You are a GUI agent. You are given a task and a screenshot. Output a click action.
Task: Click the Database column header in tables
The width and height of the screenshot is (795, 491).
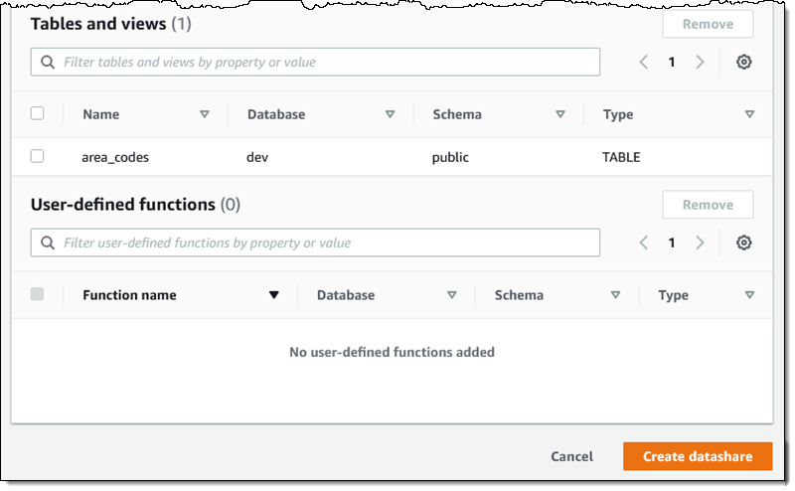pos(276,114)
